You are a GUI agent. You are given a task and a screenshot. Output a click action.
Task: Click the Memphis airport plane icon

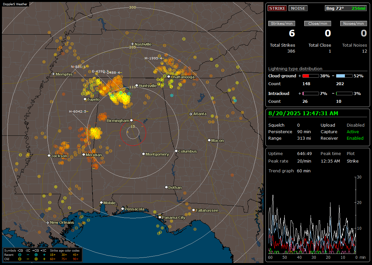53,74
